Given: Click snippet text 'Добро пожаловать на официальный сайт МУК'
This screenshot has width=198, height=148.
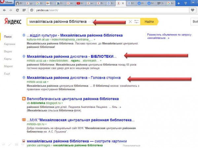Looking at the screenshot, I should pos(55,128).
